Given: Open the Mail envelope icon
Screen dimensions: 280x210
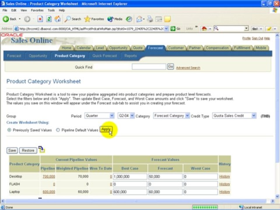Looking at the screenshot, I should (x=139, y=19).
